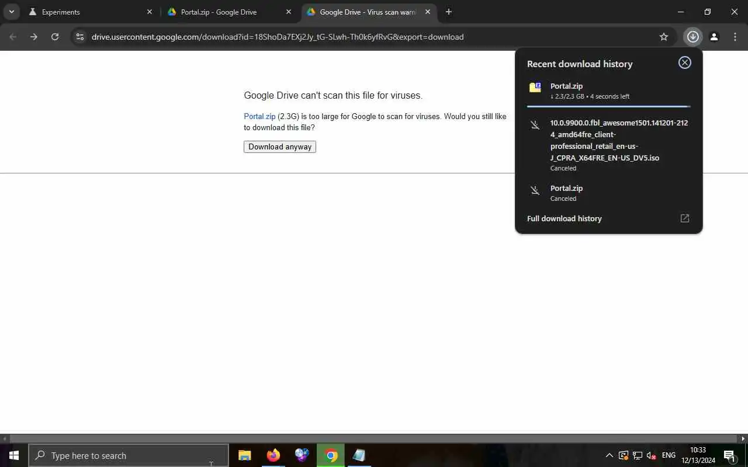Open the notepad-like app on taskbar
The image size is (748, 467).
[359, 455]
